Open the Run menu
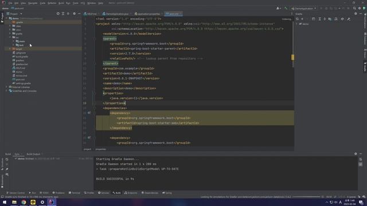Screen dimensions: 367x206 68,3
